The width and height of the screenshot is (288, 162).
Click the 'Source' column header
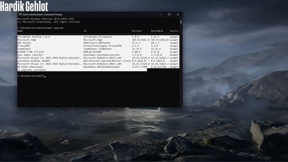pos(174,31)
